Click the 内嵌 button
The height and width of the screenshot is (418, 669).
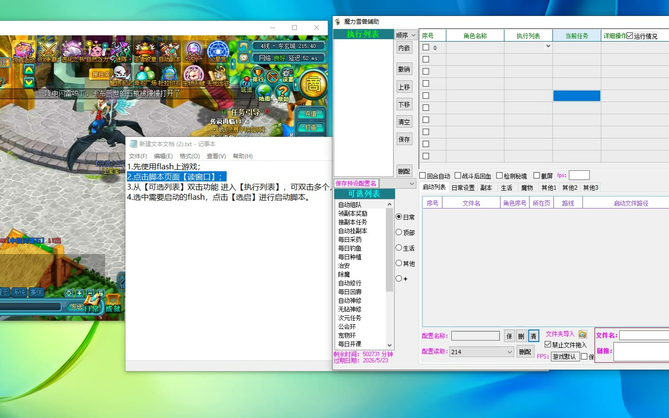click(404, 48)
